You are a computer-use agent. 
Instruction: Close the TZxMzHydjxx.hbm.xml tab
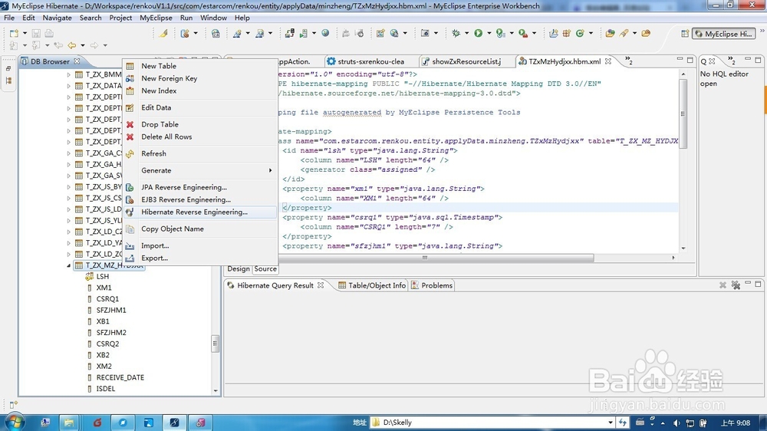(608, 61)
